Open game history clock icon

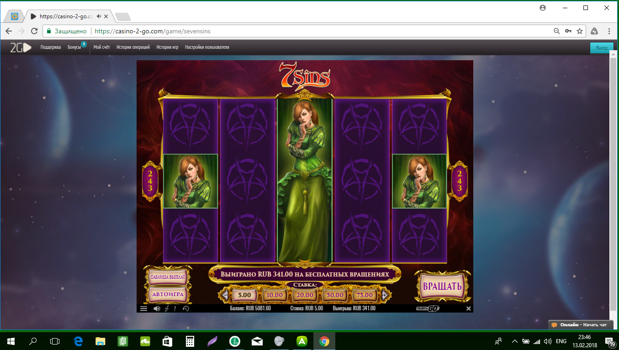click(x=185, y=308)
